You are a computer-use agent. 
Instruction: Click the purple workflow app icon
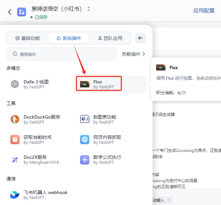22,12
